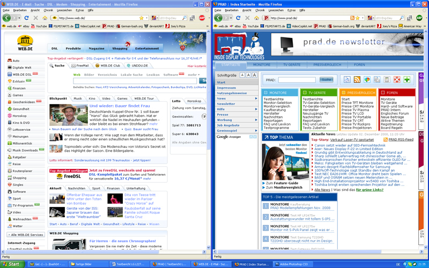This screenshot has width=429, height=268.
Task: Open Extras menu in the PRAD window
Action: [x=291, y=10]
